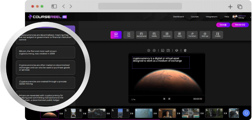Screen dimensions: 252x120
Task: Send layer backward with down-arrow icon
Action: click(163, 50)
